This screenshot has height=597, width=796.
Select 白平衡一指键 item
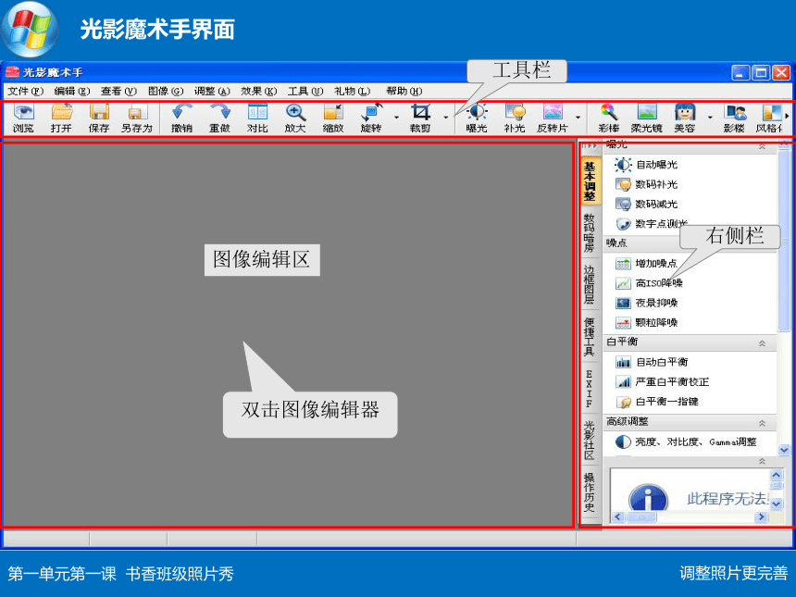(656, 402)
